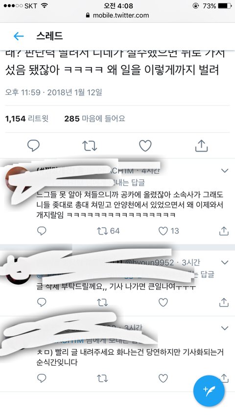The height and width of the screenshot is (417, 235).
Task: Retweet the main tweet
Action: (90, 146)
